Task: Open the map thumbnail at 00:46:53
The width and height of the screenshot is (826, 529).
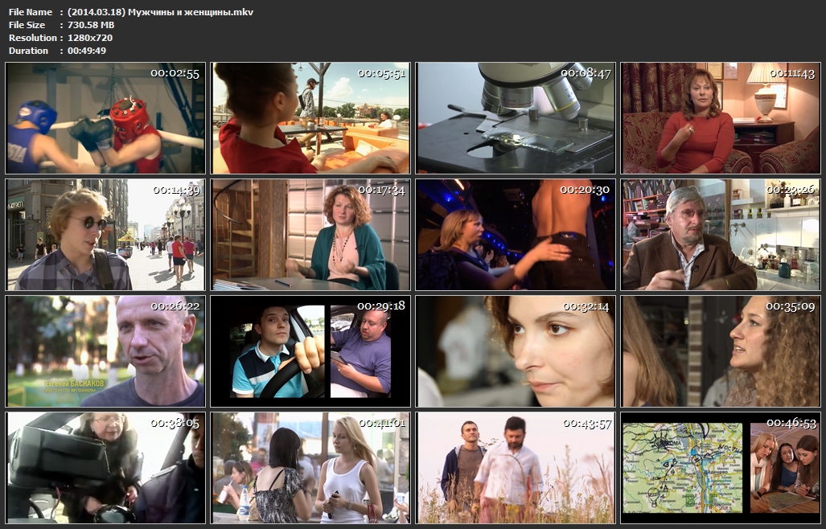Action: pyautogui.click(x=721, y=468)
